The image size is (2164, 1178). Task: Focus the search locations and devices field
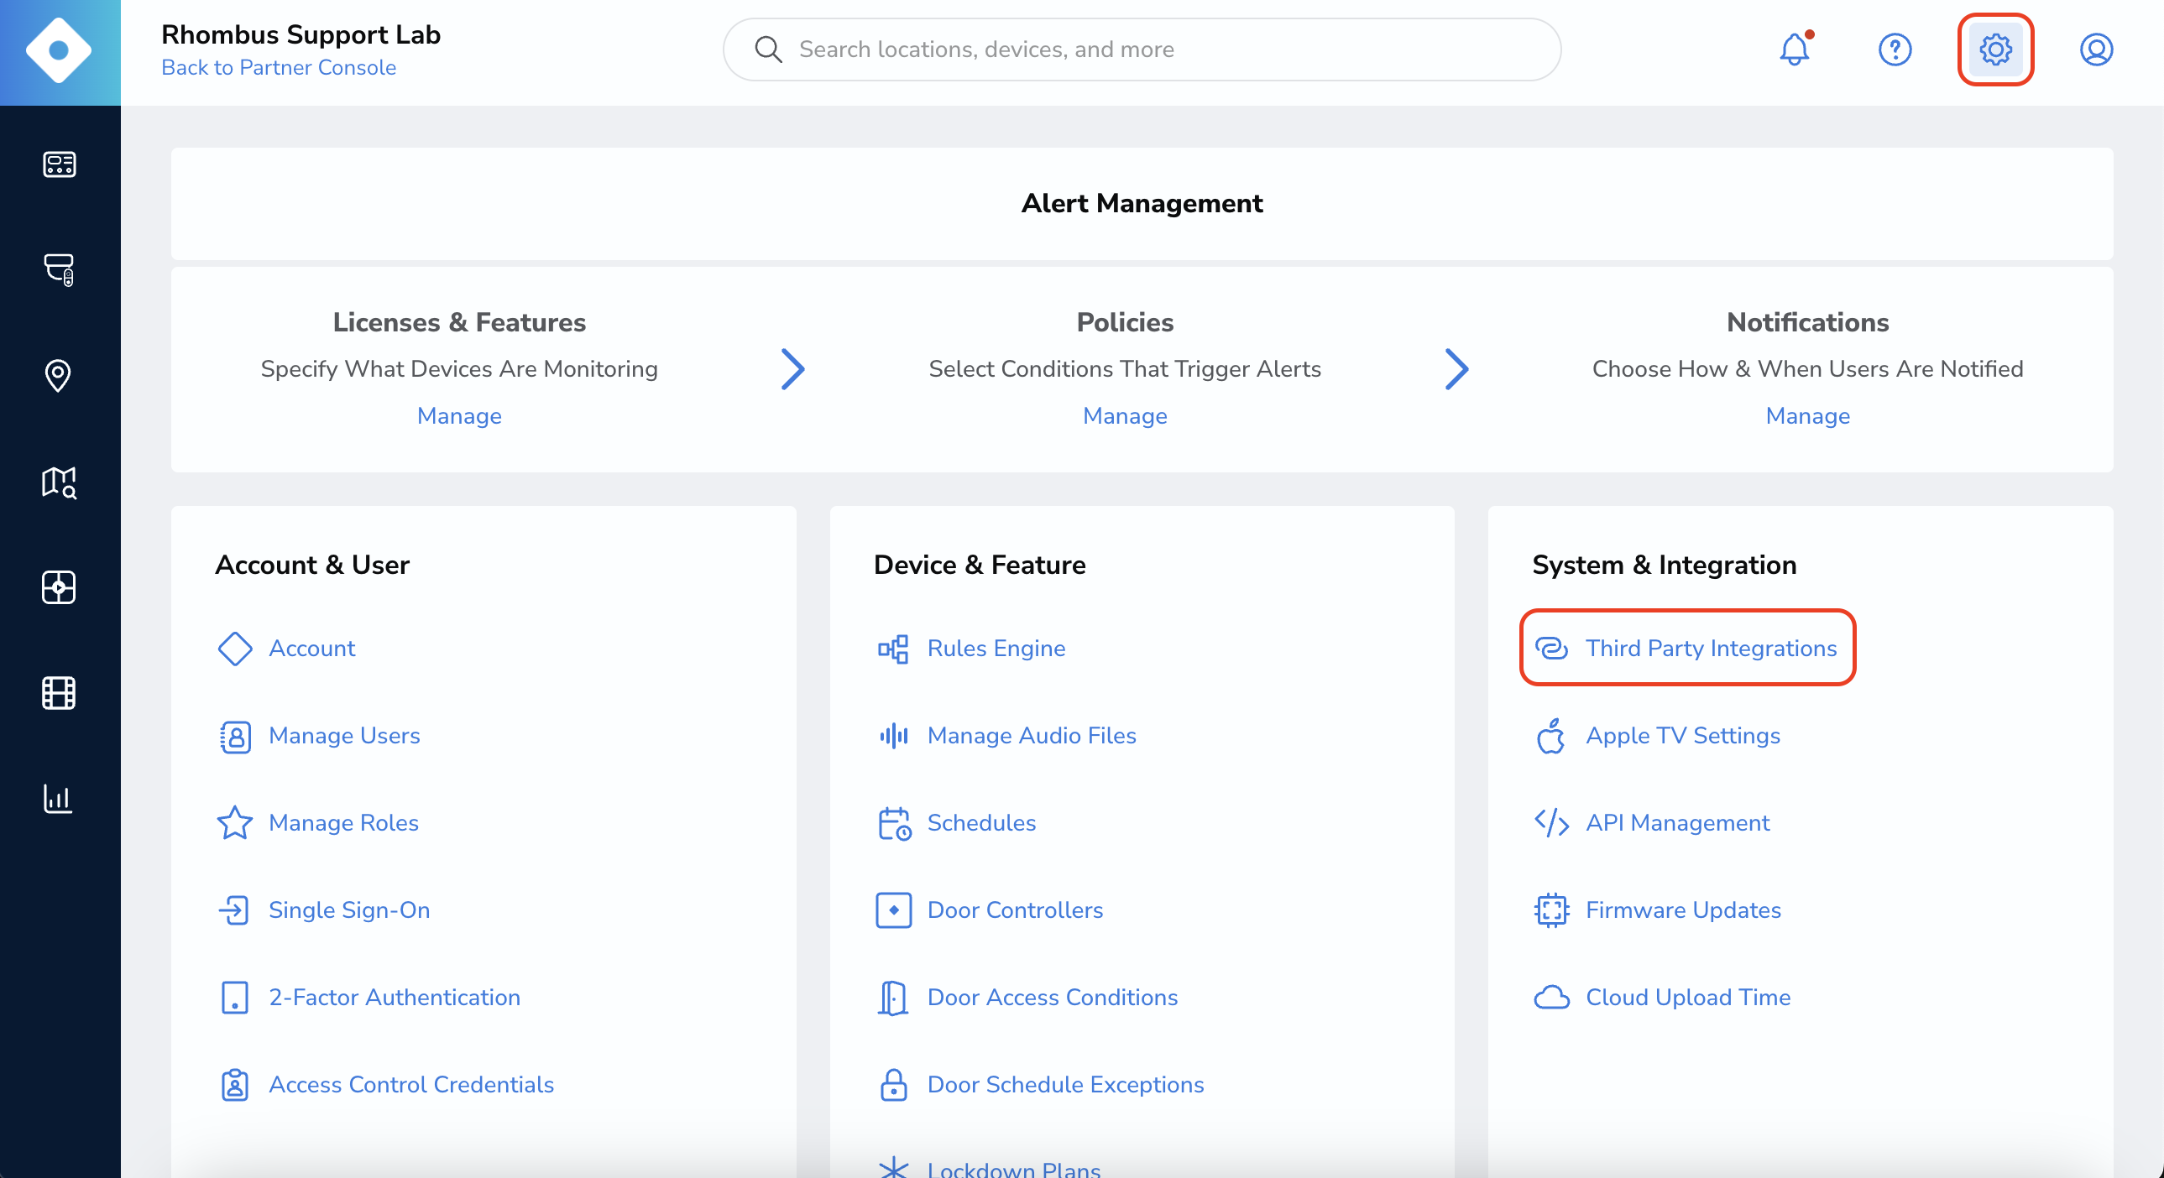tap(1142, 50)
